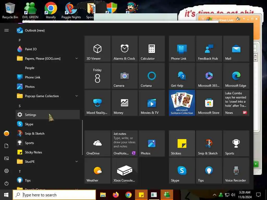Launch the Camera tile
The height and width of the screenshot is (200, 267).
124,76
